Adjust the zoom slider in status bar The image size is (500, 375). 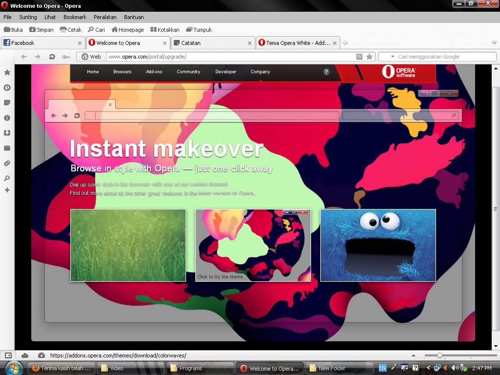click(x=440, y=355)
